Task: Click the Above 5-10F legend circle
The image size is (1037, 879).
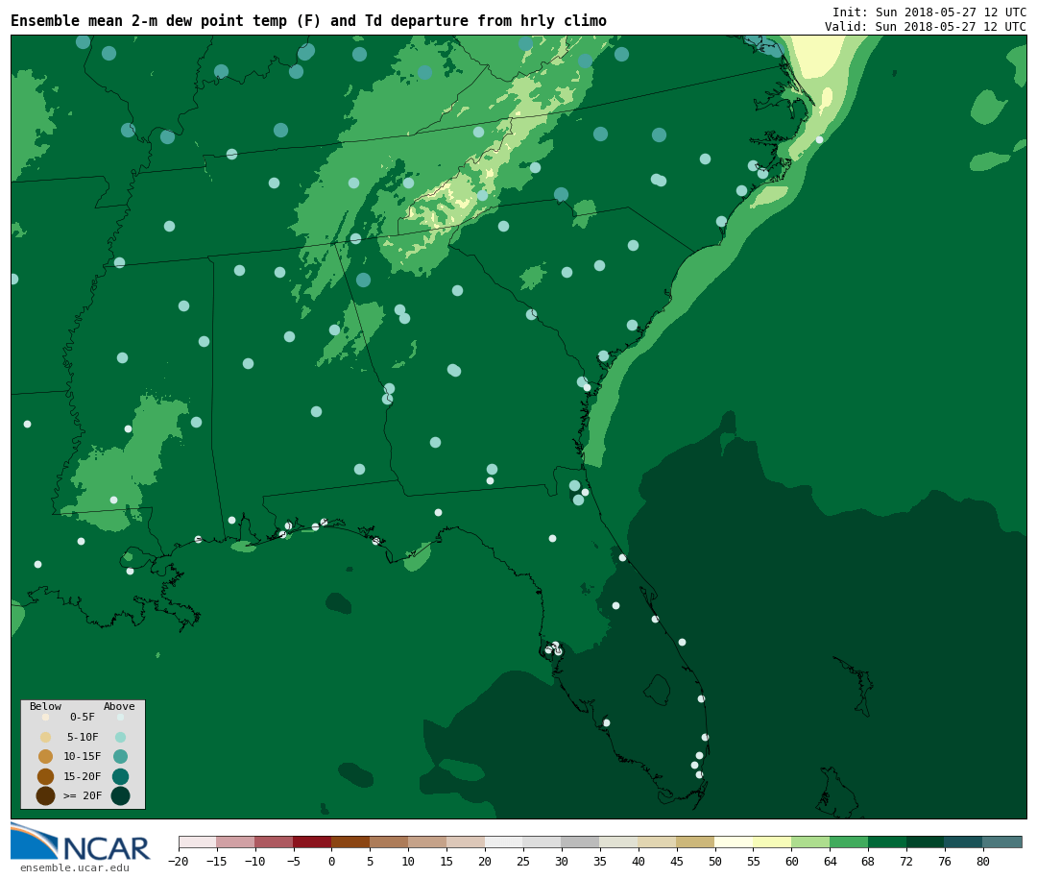Action: pos(120,737)
